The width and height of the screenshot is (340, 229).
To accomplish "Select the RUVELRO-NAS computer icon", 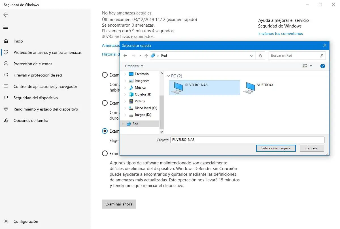I will click(x=177, y=88).
